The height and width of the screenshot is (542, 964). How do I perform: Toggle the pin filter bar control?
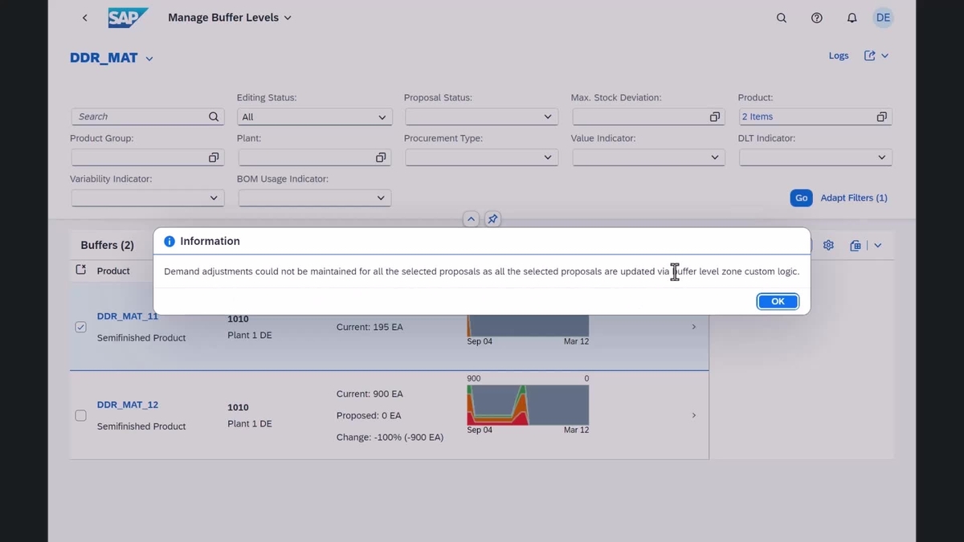pos(492,218)
